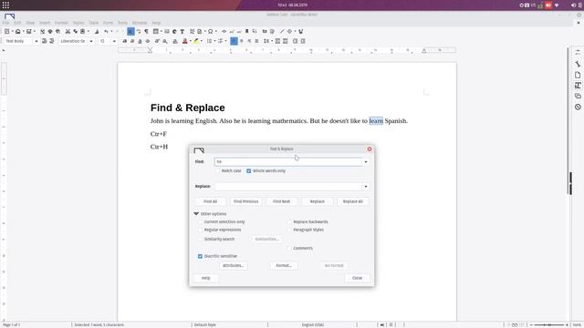This screenshot has height=328, width=584.
Task: Enable Regular expressions checkbox
Action: coord(200,230)
